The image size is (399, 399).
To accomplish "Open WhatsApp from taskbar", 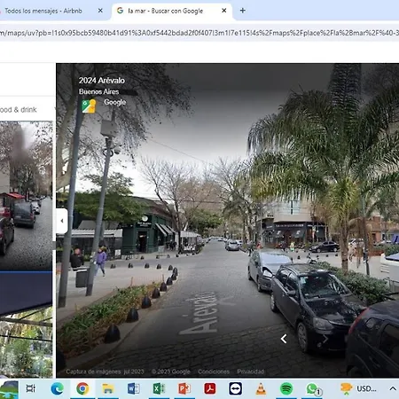I will tap(313, 389).
